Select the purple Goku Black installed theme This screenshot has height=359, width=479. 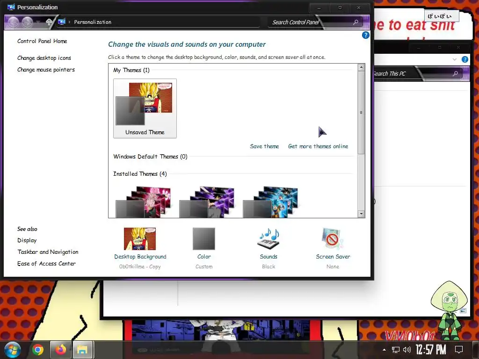207,202
